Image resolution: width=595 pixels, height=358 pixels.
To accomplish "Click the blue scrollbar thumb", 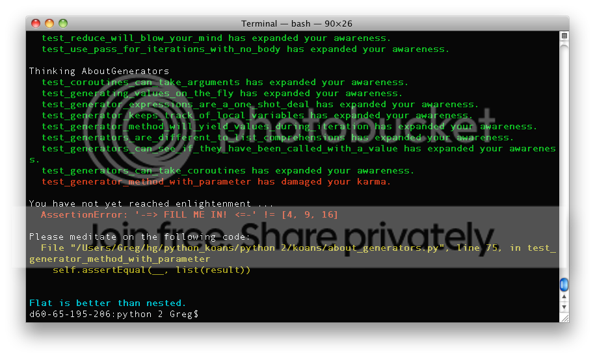I will pyautogui.click(x=564, y=285).
